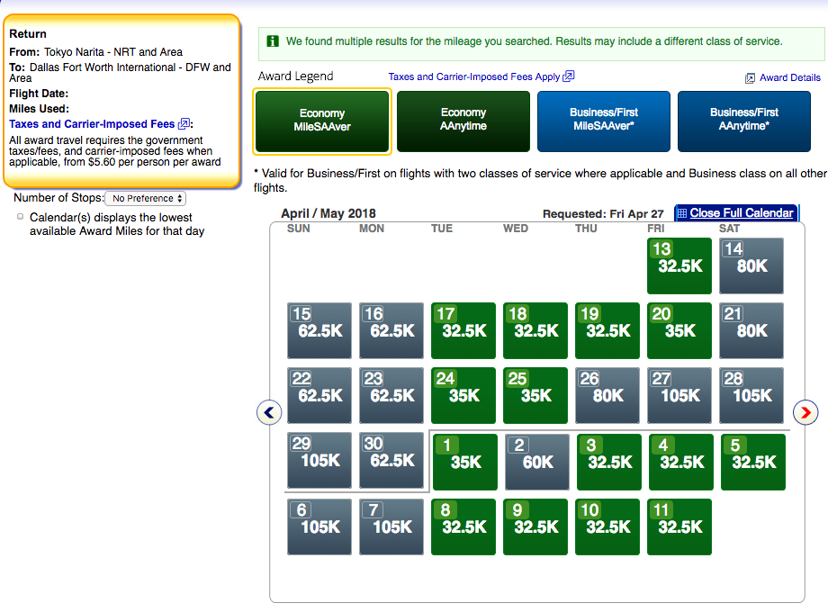Select May 2 date showing 60K
The width and height of the screenshot is (828, 612).
coord(537,462)
